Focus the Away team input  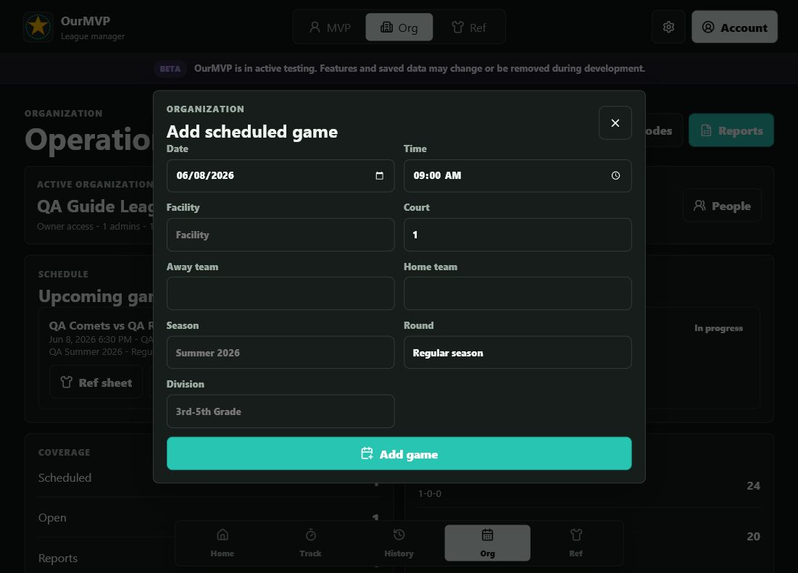280,293
